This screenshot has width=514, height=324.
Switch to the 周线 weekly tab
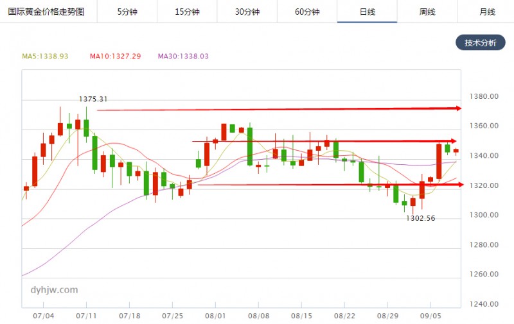pyautogui.click(x=427, y=12)
